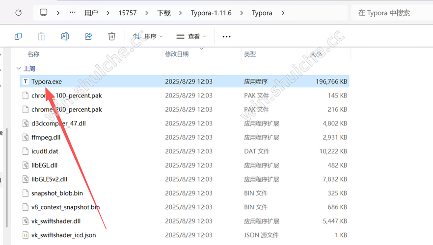Open the address bar ellipsis for hidden folders

click(x=73, y=12)
